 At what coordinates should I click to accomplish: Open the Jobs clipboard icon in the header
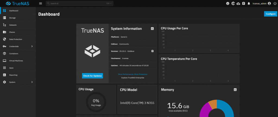pyautogui.click(x=244, y=3)
